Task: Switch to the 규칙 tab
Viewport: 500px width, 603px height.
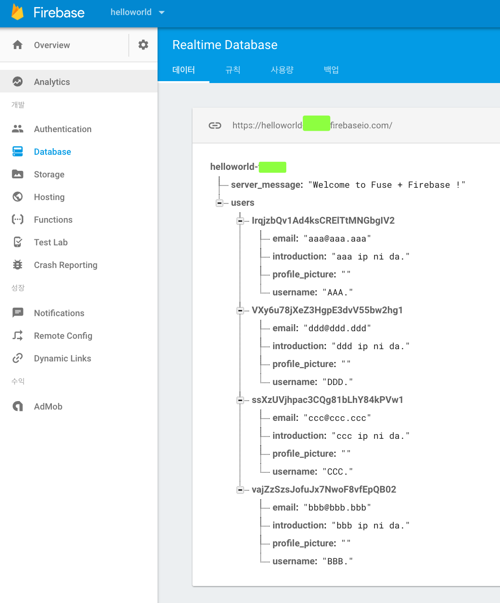Action: pyautogui.click(x=233, y=70)
